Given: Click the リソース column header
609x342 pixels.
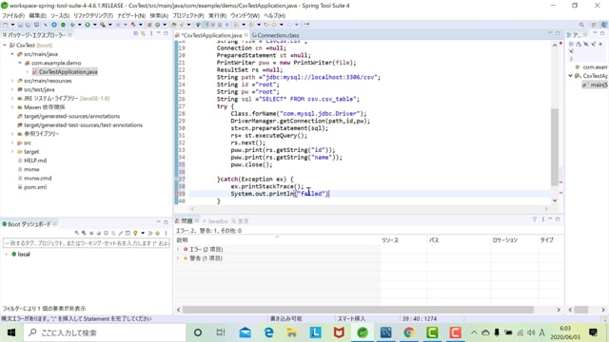Looking at the screenshot, I should tap(390, 240).
